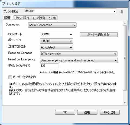Confirm settings with the OK button
This screenshot has height=125, width=130.
point(65,112)
